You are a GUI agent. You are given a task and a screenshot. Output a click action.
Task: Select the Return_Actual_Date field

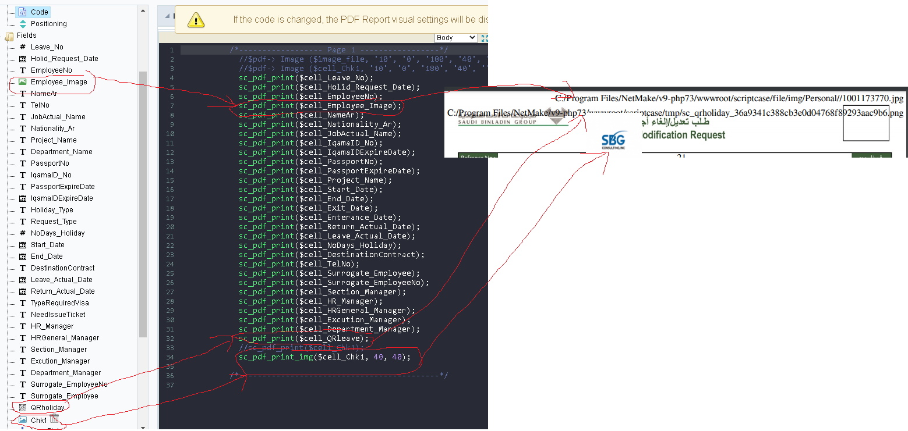(x=63, y=291)
